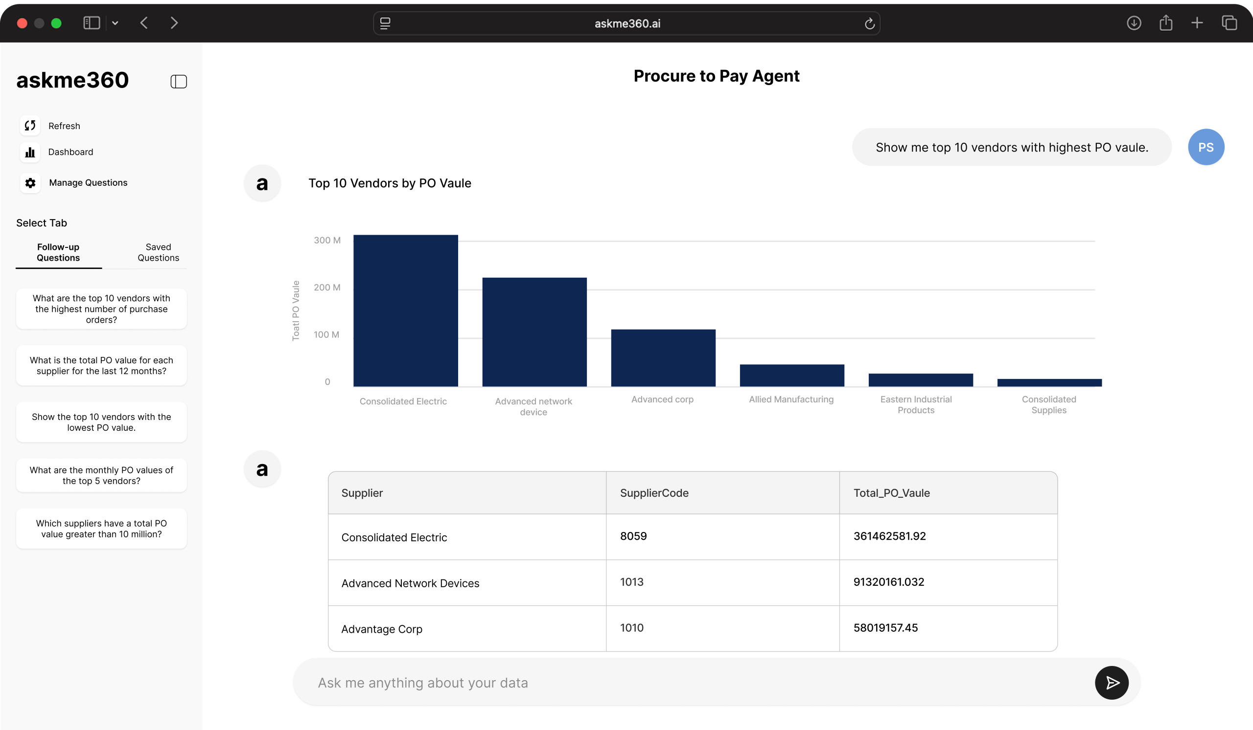Go back with the browser back arrow

144,23
